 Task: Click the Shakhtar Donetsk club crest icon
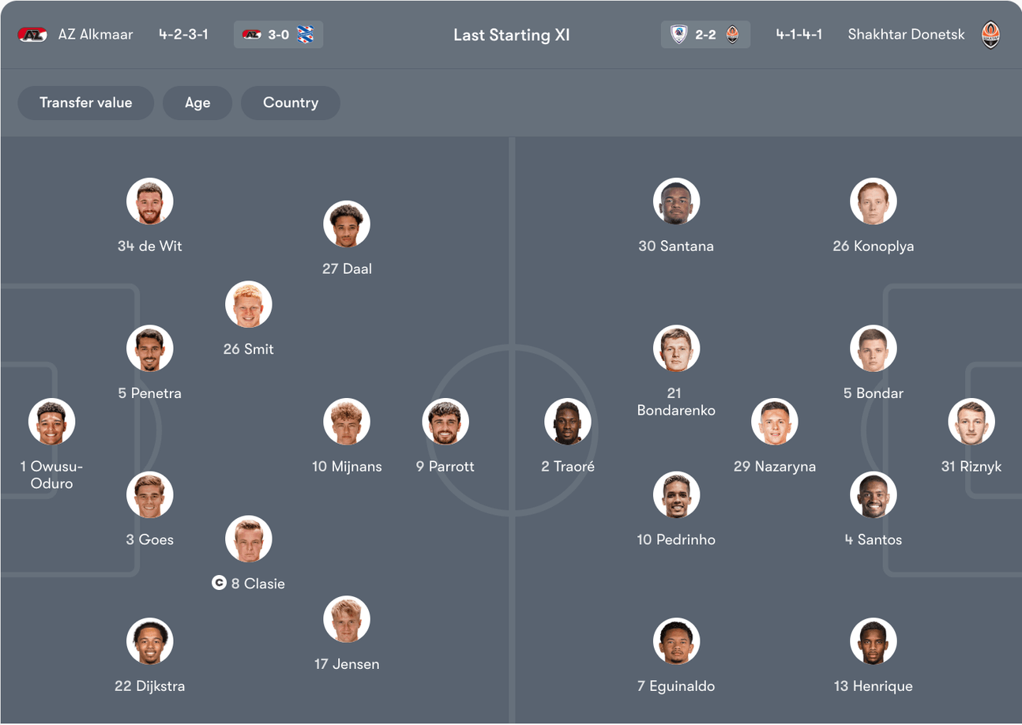click(990, 35)
